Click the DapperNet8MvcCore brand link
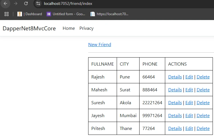This screenshot has height=136, width=214. tap(29, 28)
